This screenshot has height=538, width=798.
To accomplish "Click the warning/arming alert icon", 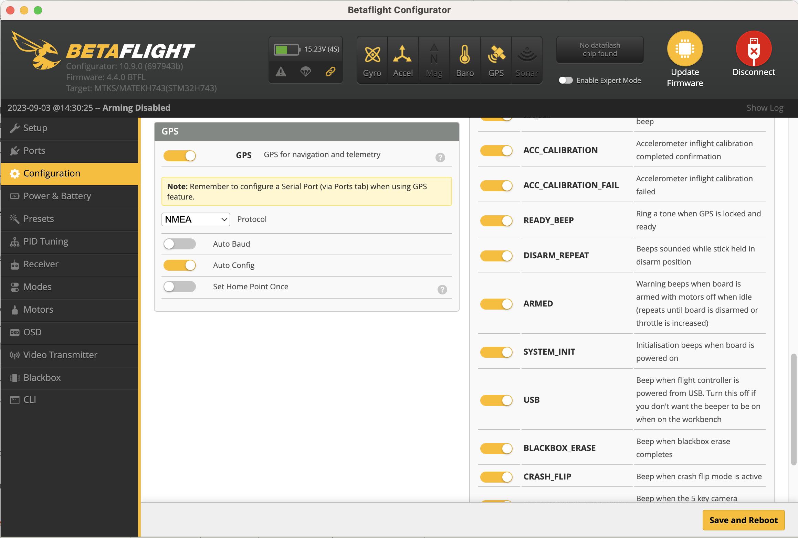I will [281, 72].
